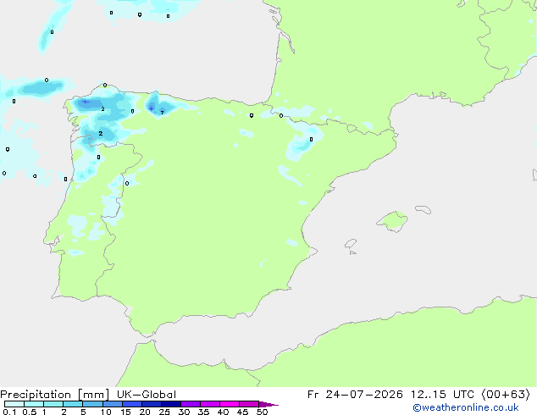Choose the 25–30 mm navy legend swatch
The image size is (537, 415).
tap(171, 404)
